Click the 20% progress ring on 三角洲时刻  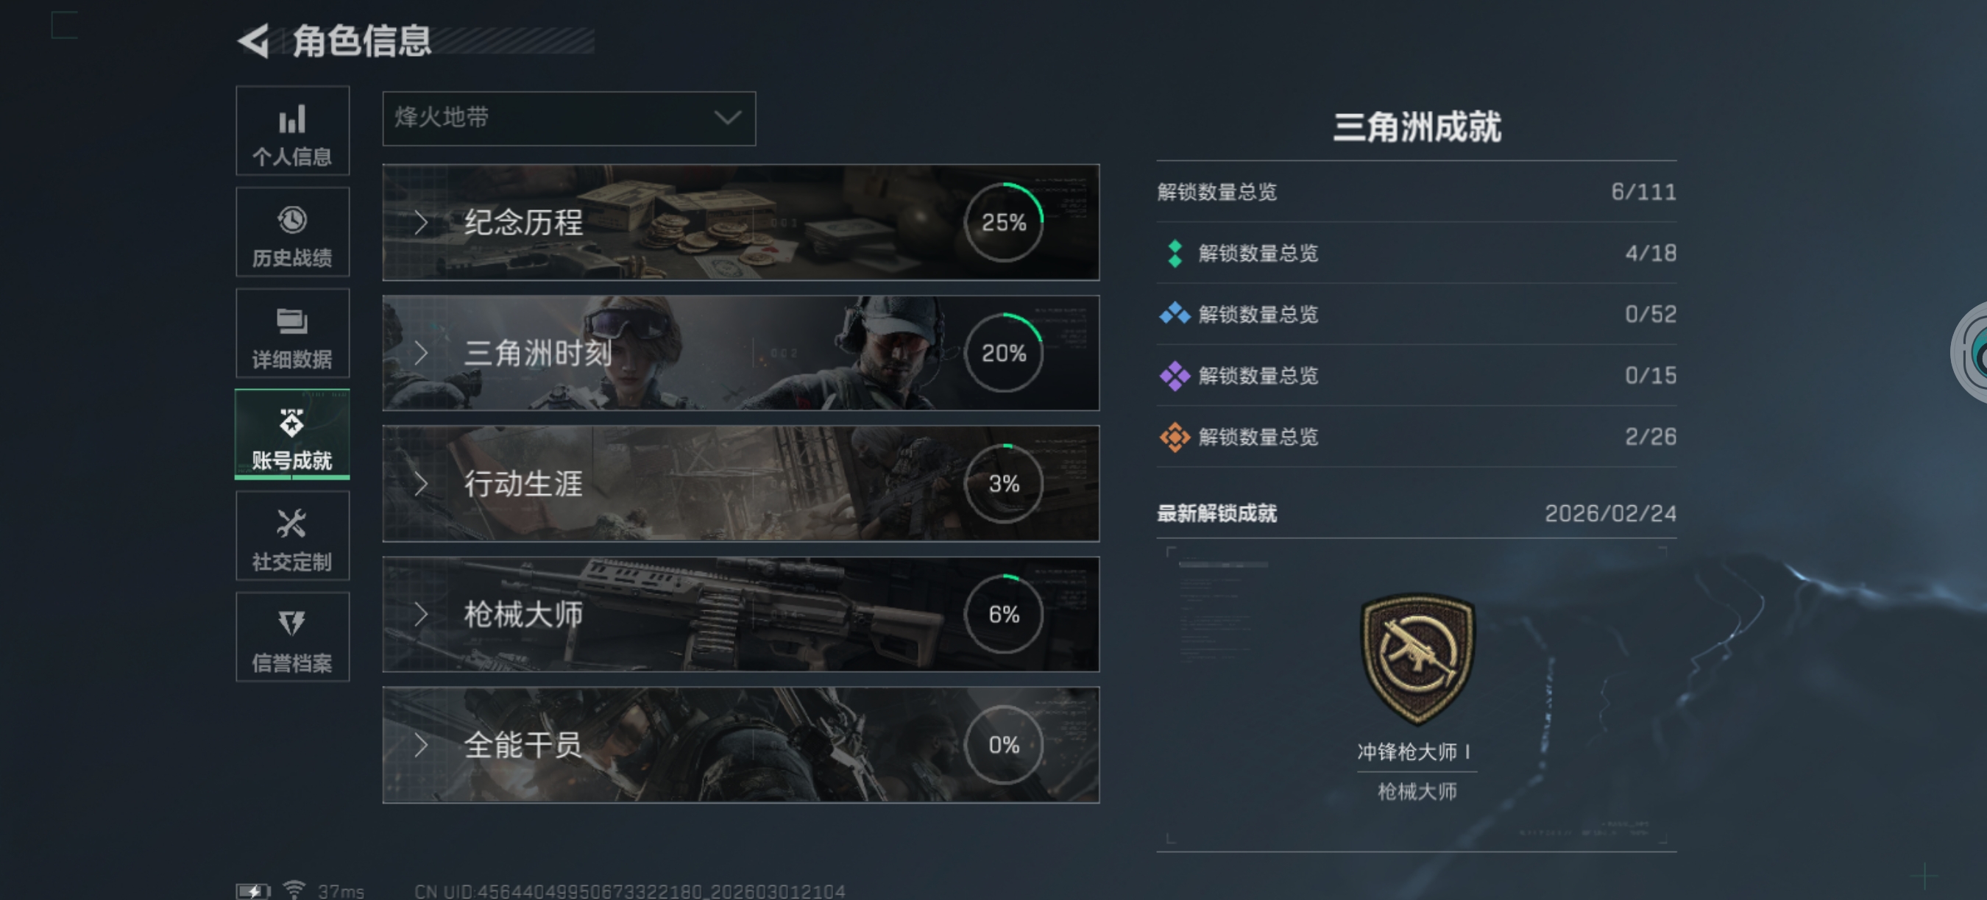[1004, 353]
